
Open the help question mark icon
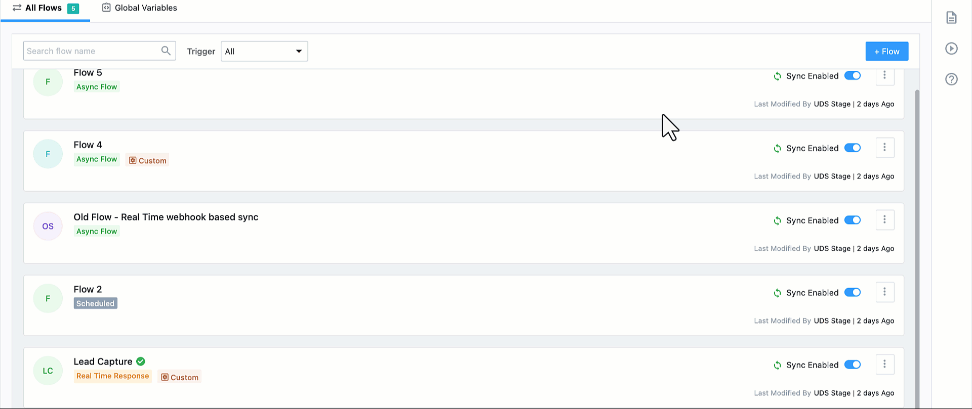pos(951,79)
